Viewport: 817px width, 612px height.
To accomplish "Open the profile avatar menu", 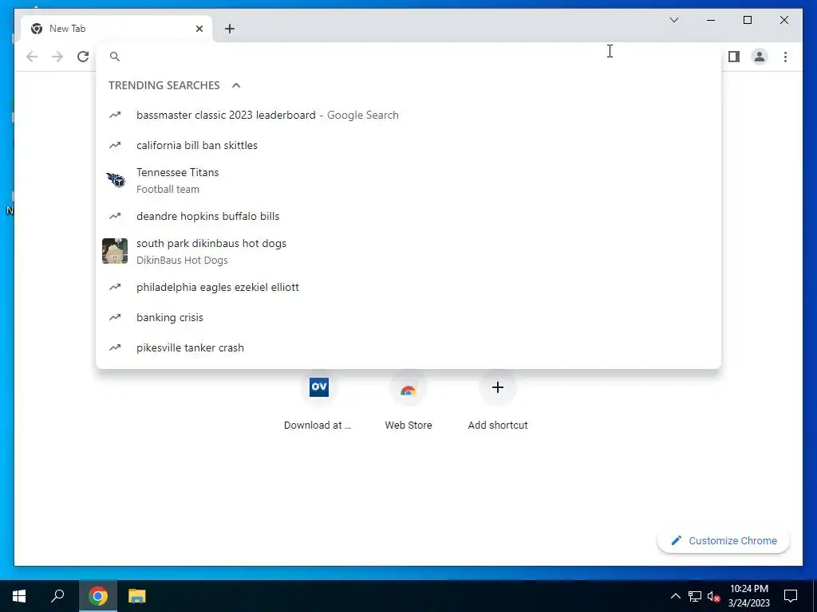I will click(x=760, y=57).
